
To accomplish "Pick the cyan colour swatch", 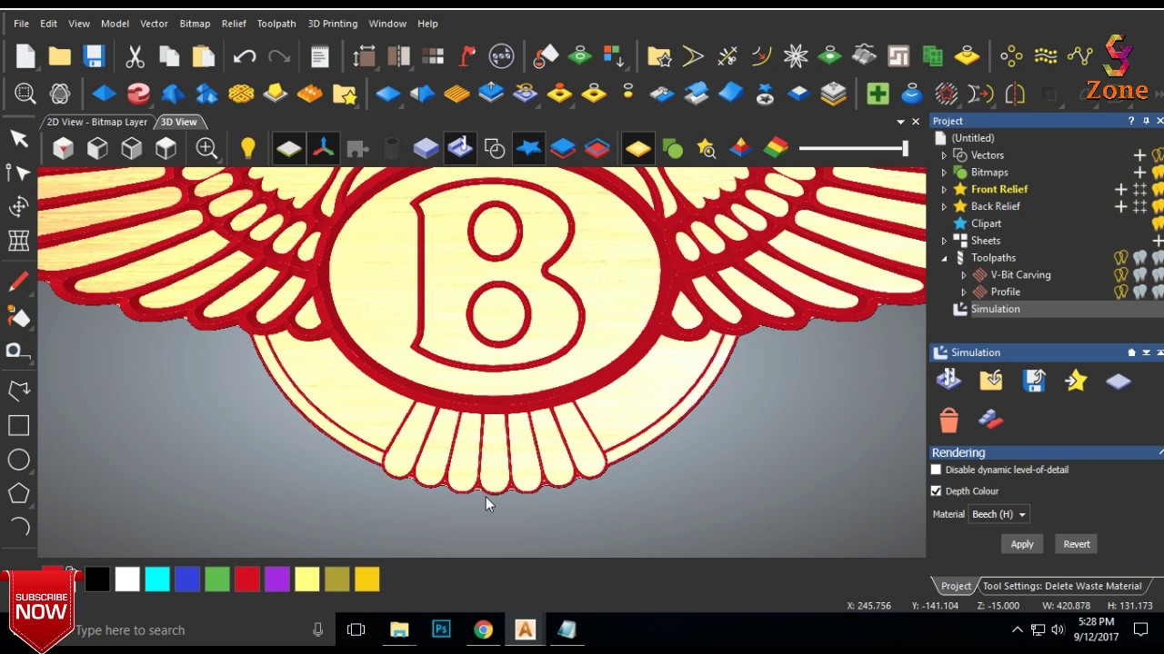I will [157, 579].
